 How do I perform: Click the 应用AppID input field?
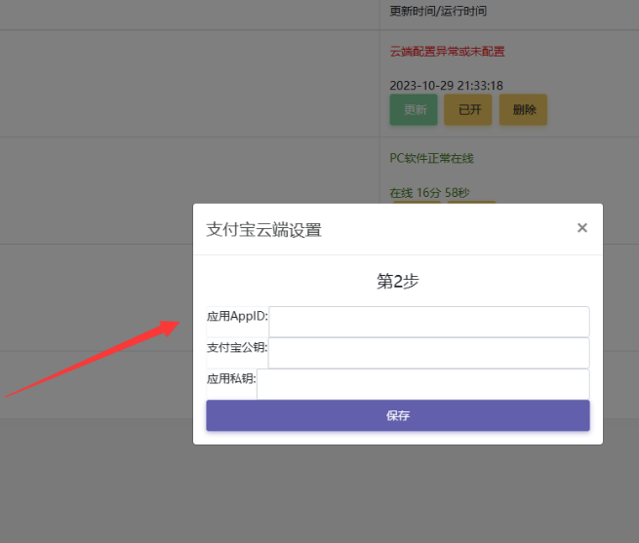pyautogui.click(x=428, y=322)
